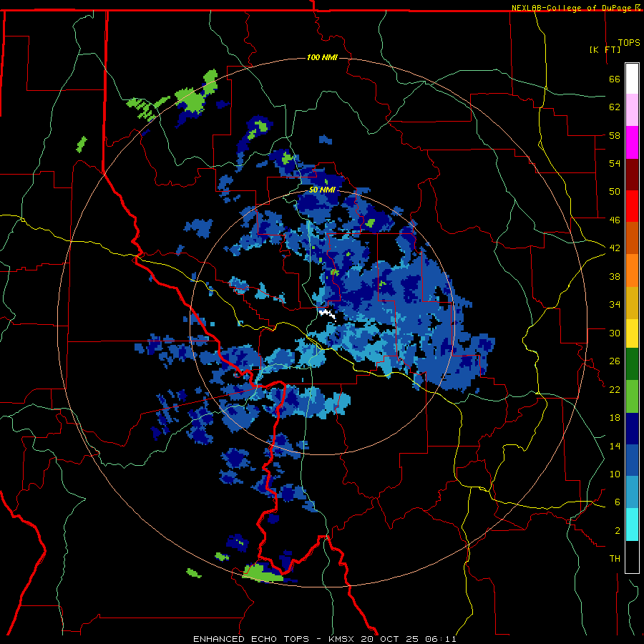This screenshot has height=644, width=644.
Task: Click legend value 2
Action: 618,531
